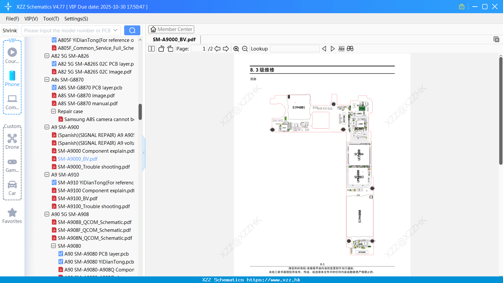Screen dimensions: 503x283
Task: Open the Drone category
Action: click(x=12, y=141)
